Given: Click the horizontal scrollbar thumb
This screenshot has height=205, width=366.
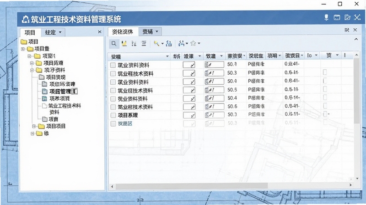Looking at the screenshot, I should [x=192, y=185].
